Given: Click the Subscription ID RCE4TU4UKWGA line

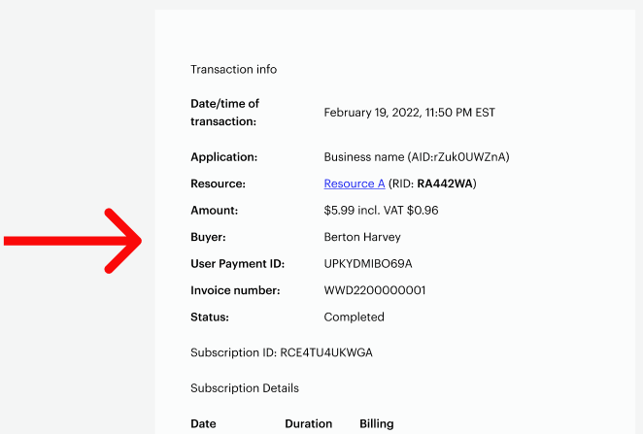Looking at the screenshot, I should coord(282,352).
